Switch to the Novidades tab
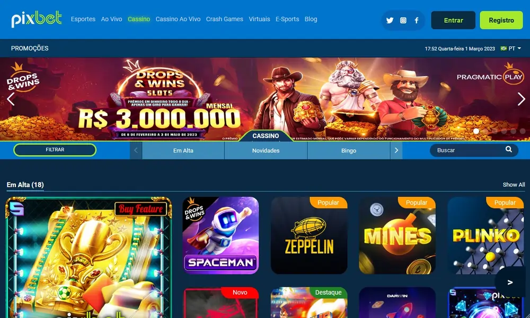This screenshot has height=318, width=530. (x=266, y=151)
